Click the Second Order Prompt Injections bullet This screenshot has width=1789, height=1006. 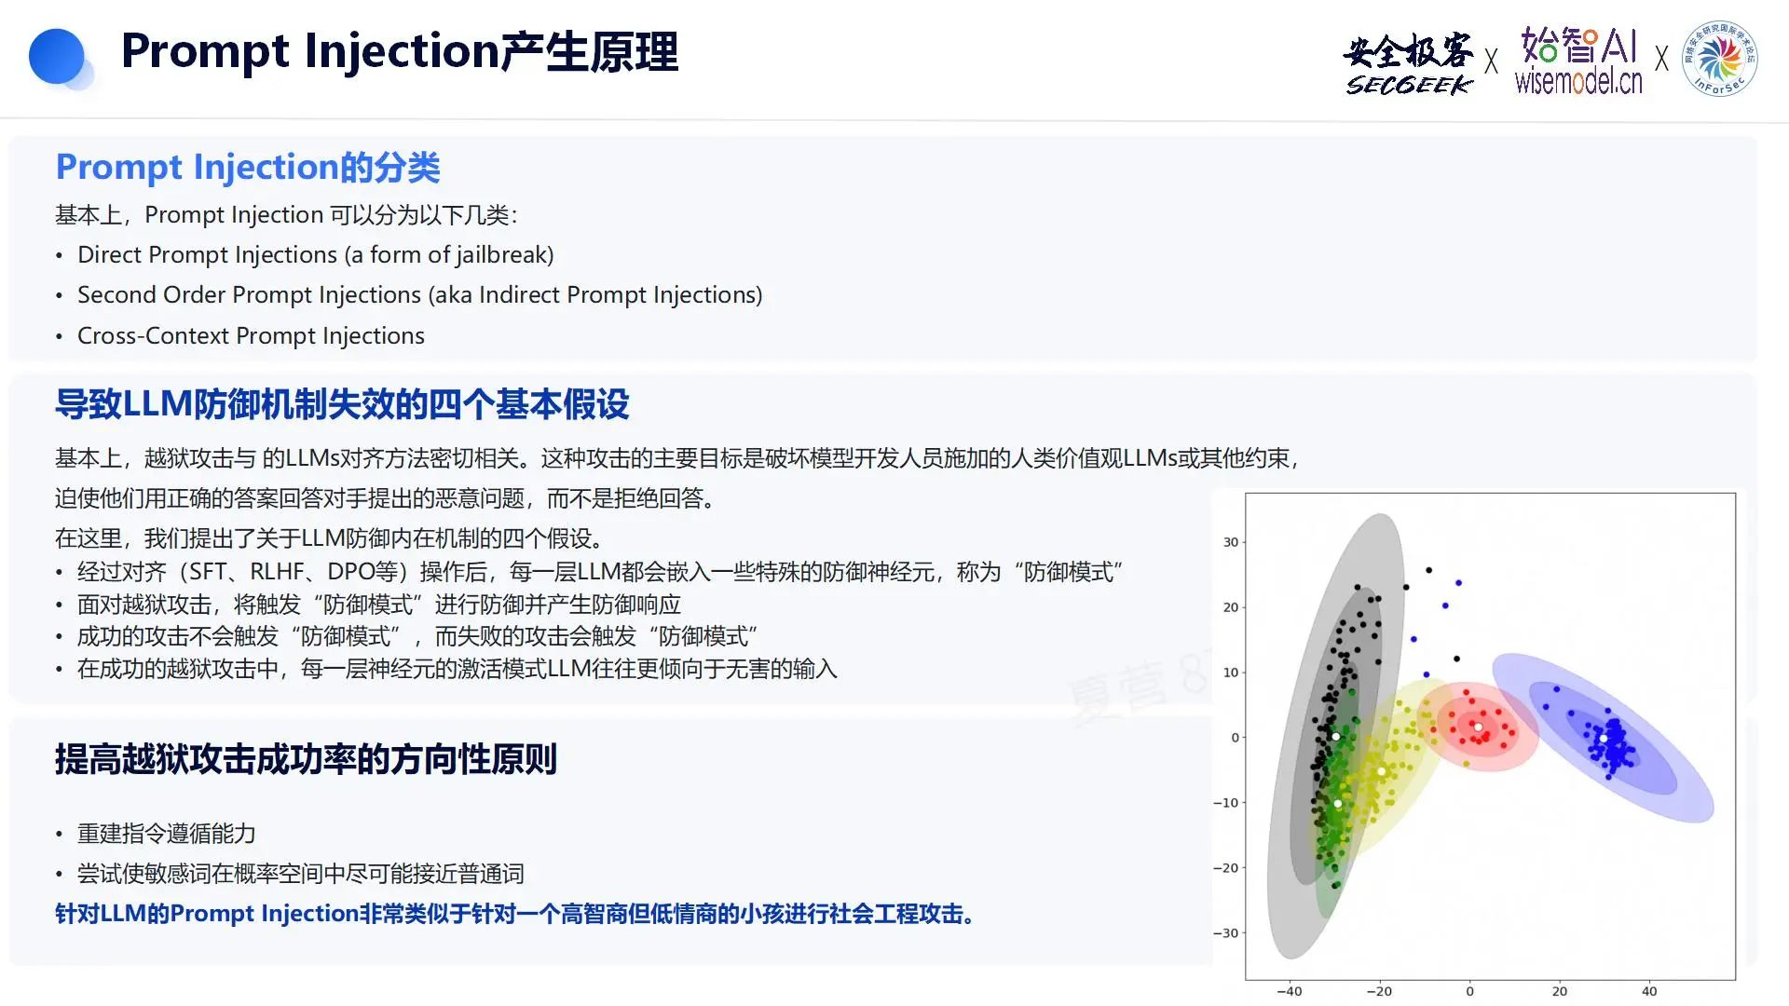[419, 295]
